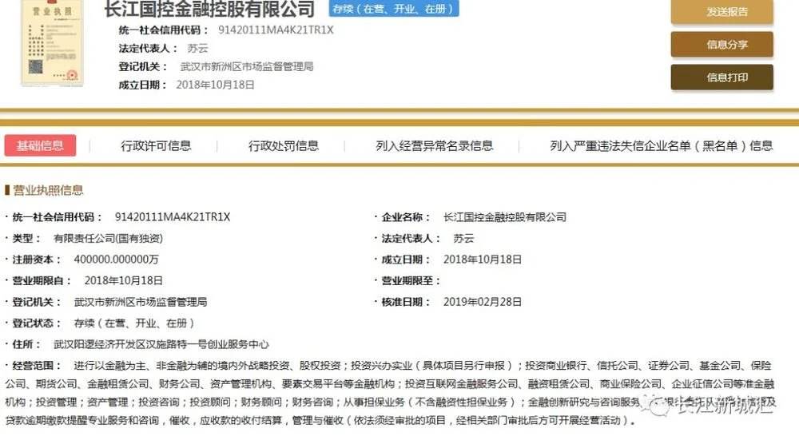Click 法定代表人 value 苏云 in license details
This screenshot has width=799, height=440.
[x=463, y=238]
